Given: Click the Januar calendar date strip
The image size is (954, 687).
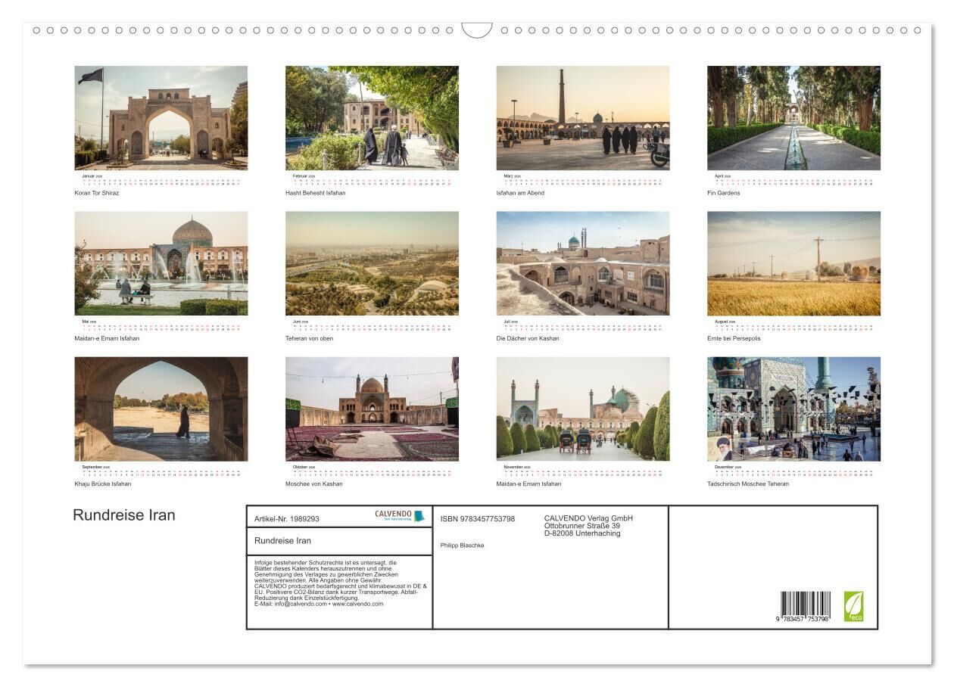Looking at the screenshot, I should (x=161, y=180).
